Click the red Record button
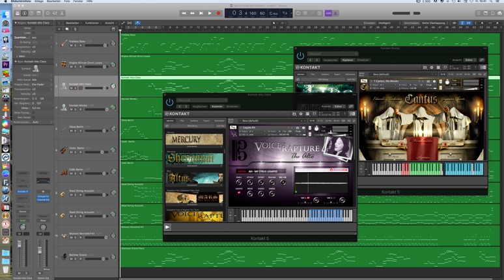The width and height of the screenshot is (504, 280). [x=218, y=13]
